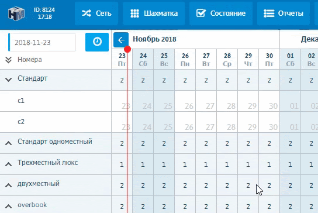The height and width of the screenshot is (213, 318).
Task: Select the date header 01 Сб
Action: coord(290,59)
